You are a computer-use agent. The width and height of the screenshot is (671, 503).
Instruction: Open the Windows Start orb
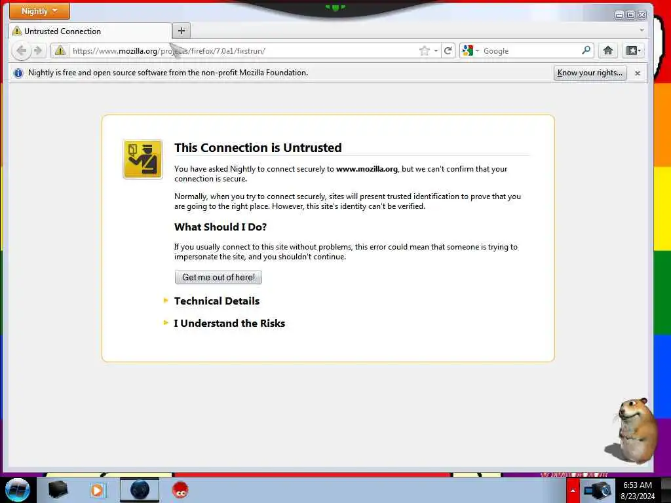(x=17, y=490)
